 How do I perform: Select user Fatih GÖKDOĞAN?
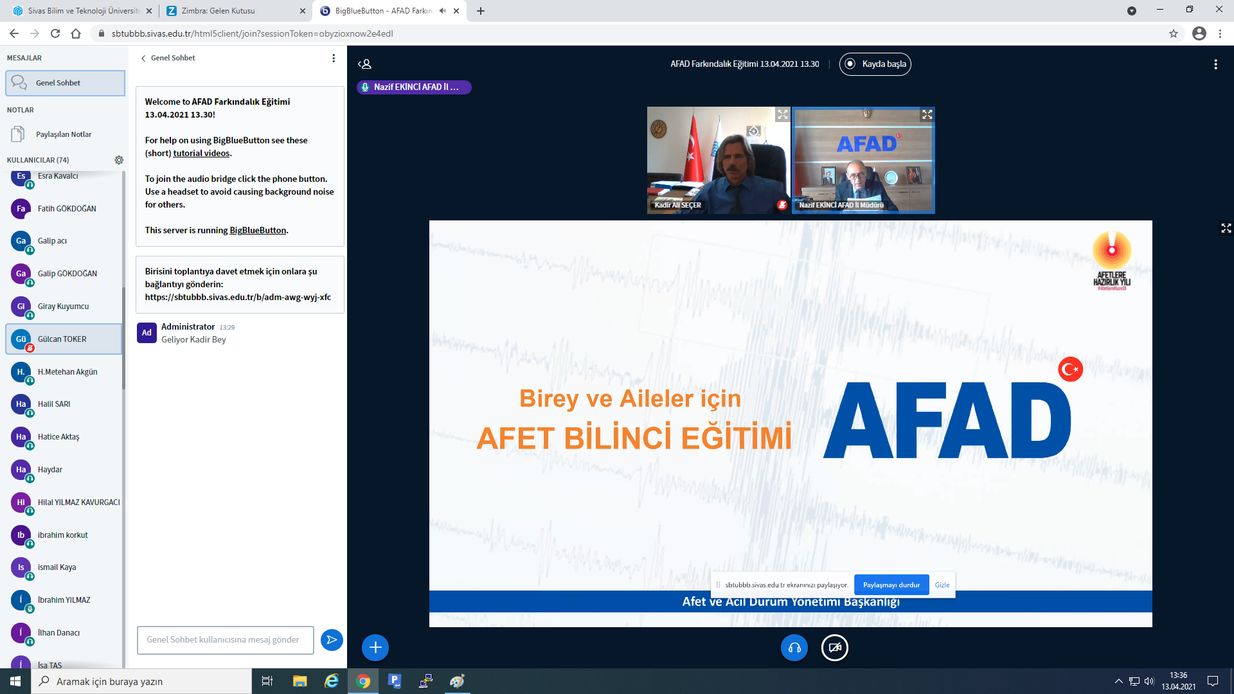63,209
